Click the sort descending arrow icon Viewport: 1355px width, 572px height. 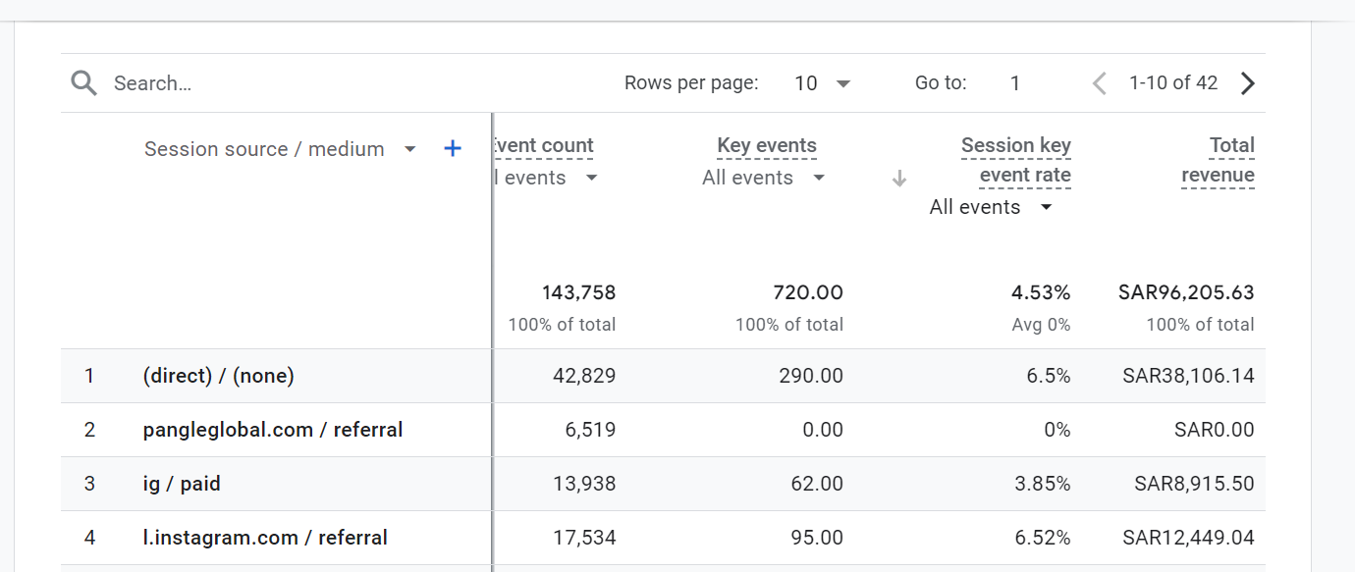click(899, 179)
